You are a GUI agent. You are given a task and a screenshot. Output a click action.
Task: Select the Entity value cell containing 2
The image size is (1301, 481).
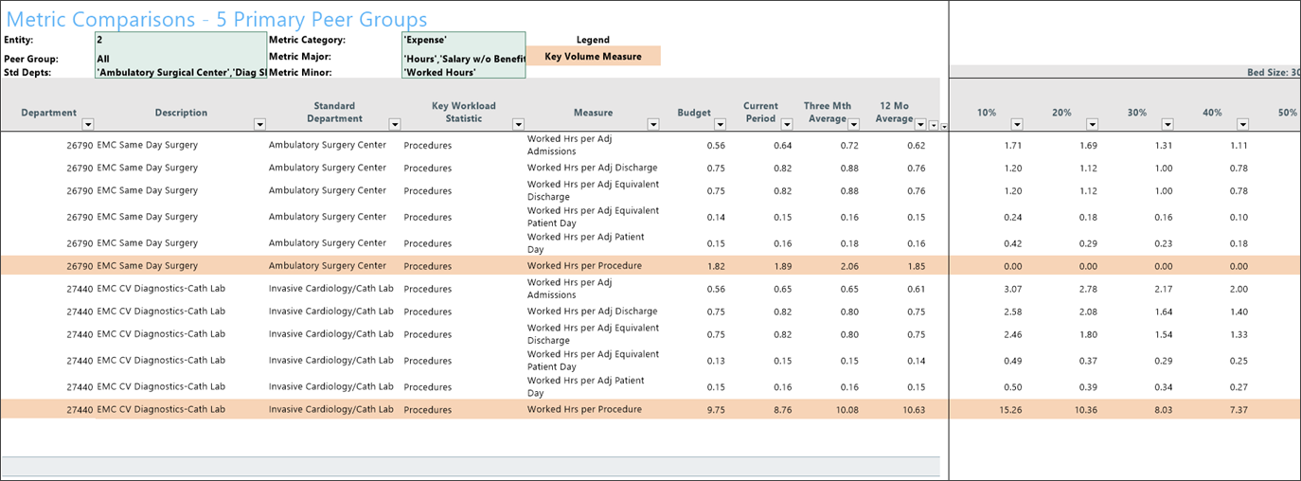(x=181, y=40)
